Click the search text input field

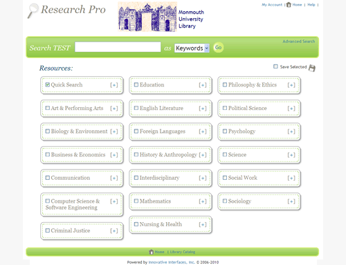pos(118,47)
